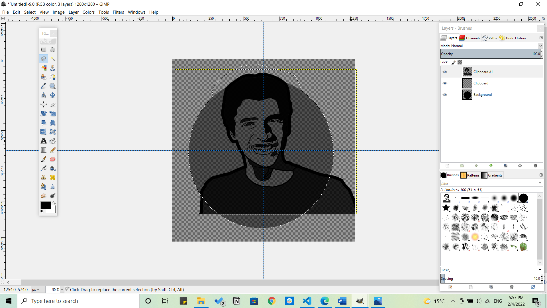Select the Alignment tool

click(44, 104)
